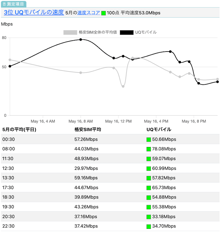The image size is (221, 233).
Task: Toggle the UQモバイル black legend swatch
Action: tap(127, 32)
